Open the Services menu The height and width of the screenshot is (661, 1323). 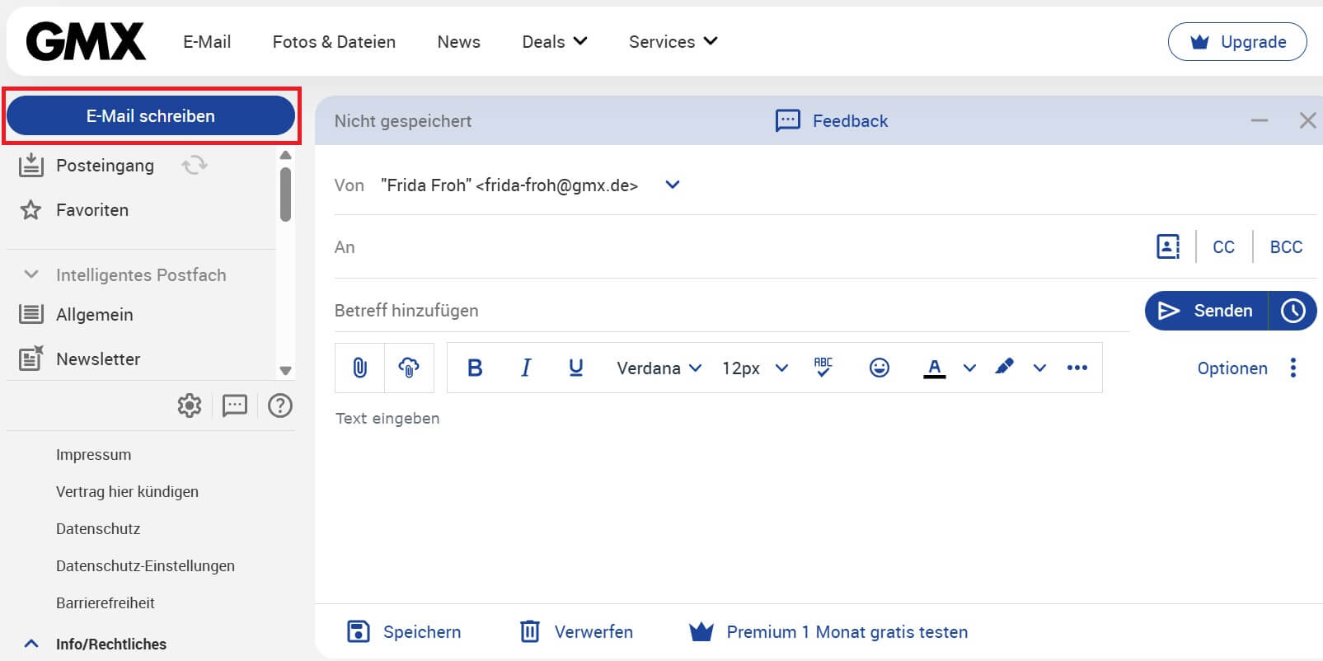click(x=673, y=41)
